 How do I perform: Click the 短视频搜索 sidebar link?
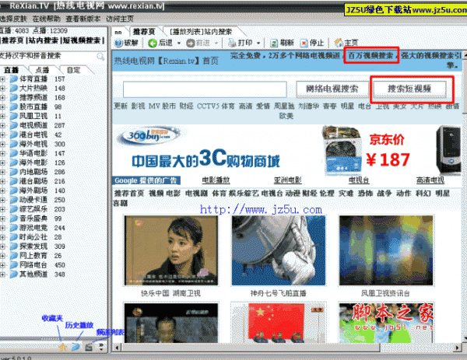[81, 40]
